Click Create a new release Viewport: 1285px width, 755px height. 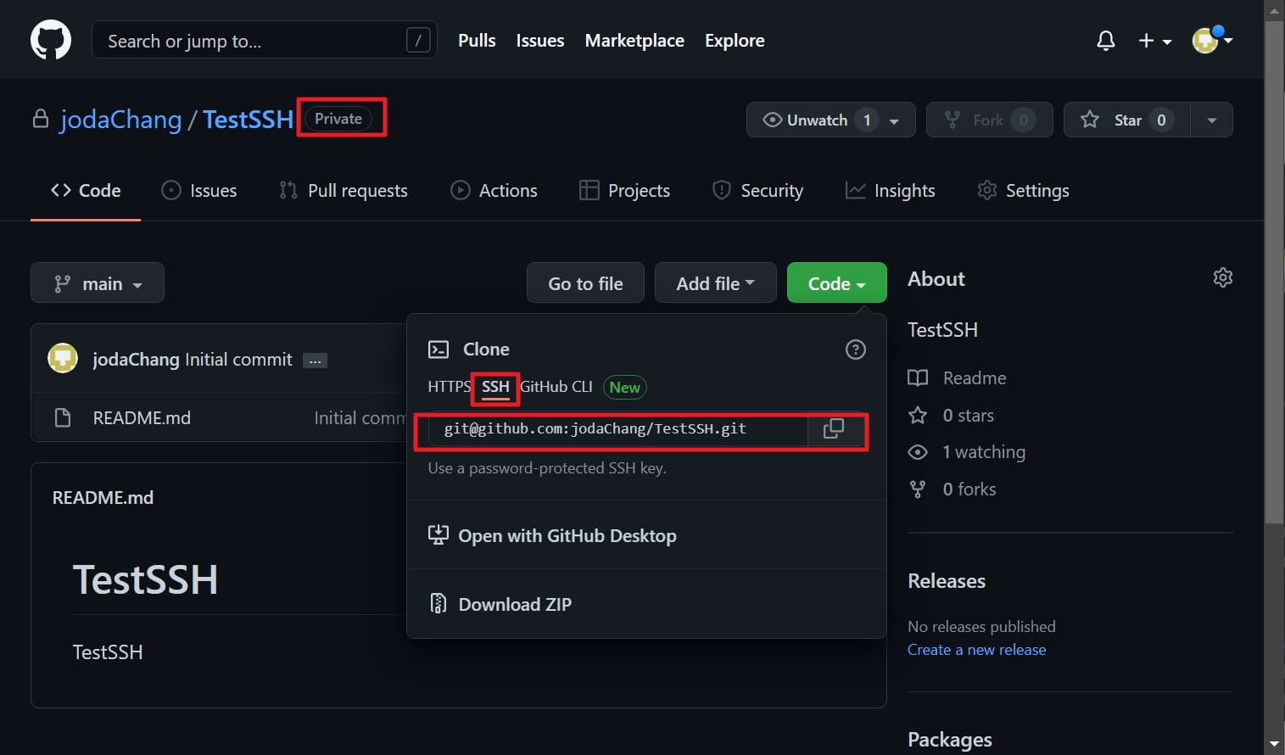click(976, 650)
